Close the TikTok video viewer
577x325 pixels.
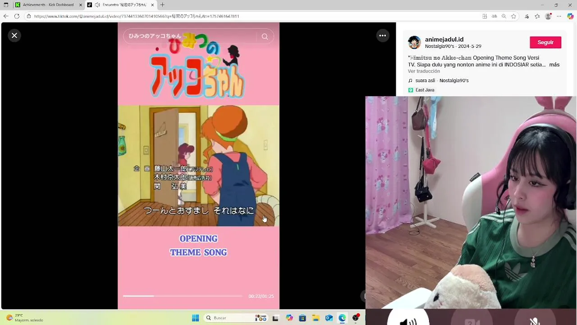tap(14, 36)
